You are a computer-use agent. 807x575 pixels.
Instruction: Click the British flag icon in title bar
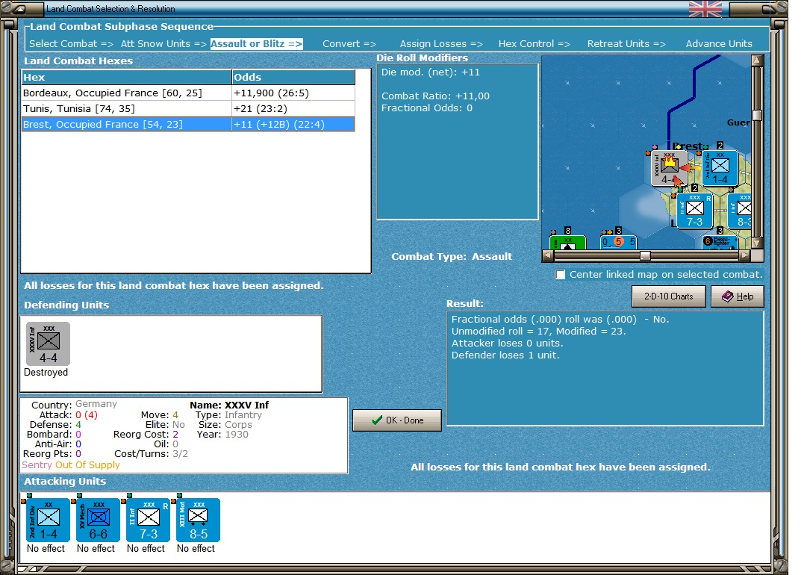coord(705,9)
